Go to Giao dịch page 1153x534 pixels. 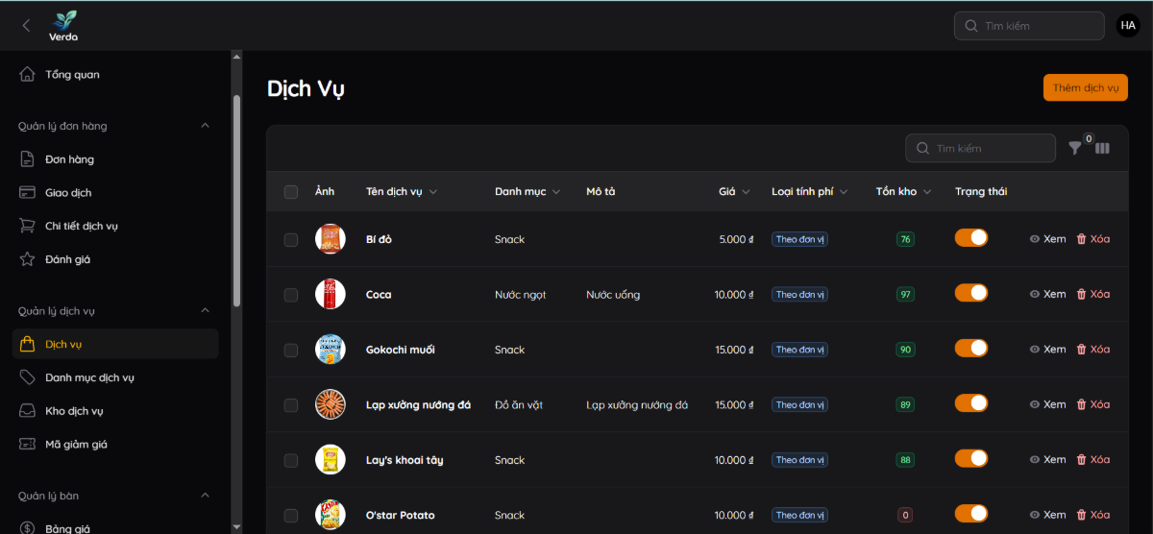(x=115, y=192)
